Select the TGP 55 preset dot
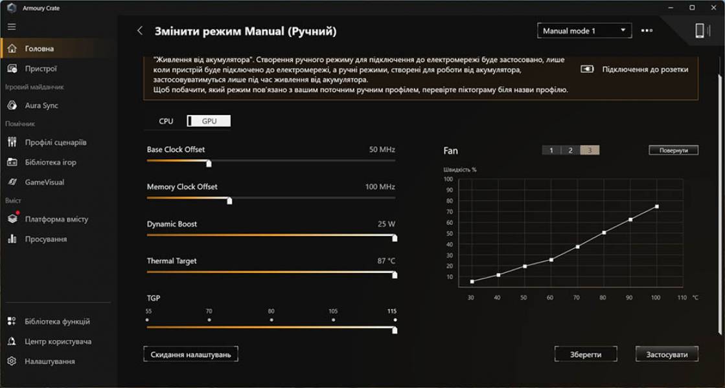 (148, 319)
